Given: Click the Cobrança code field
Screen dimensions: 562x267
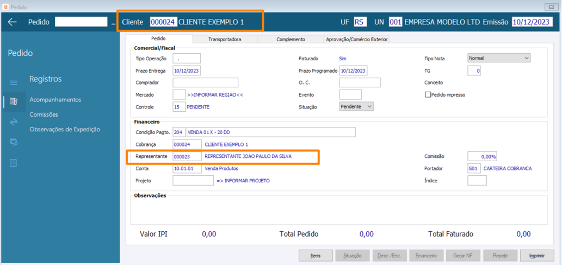Looking at the screenshot, I should point(187,144).
